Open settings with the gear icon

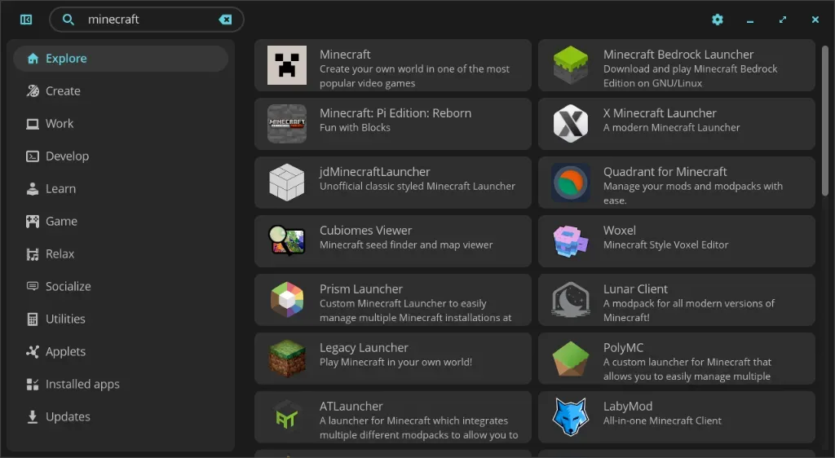click(718, 20)
